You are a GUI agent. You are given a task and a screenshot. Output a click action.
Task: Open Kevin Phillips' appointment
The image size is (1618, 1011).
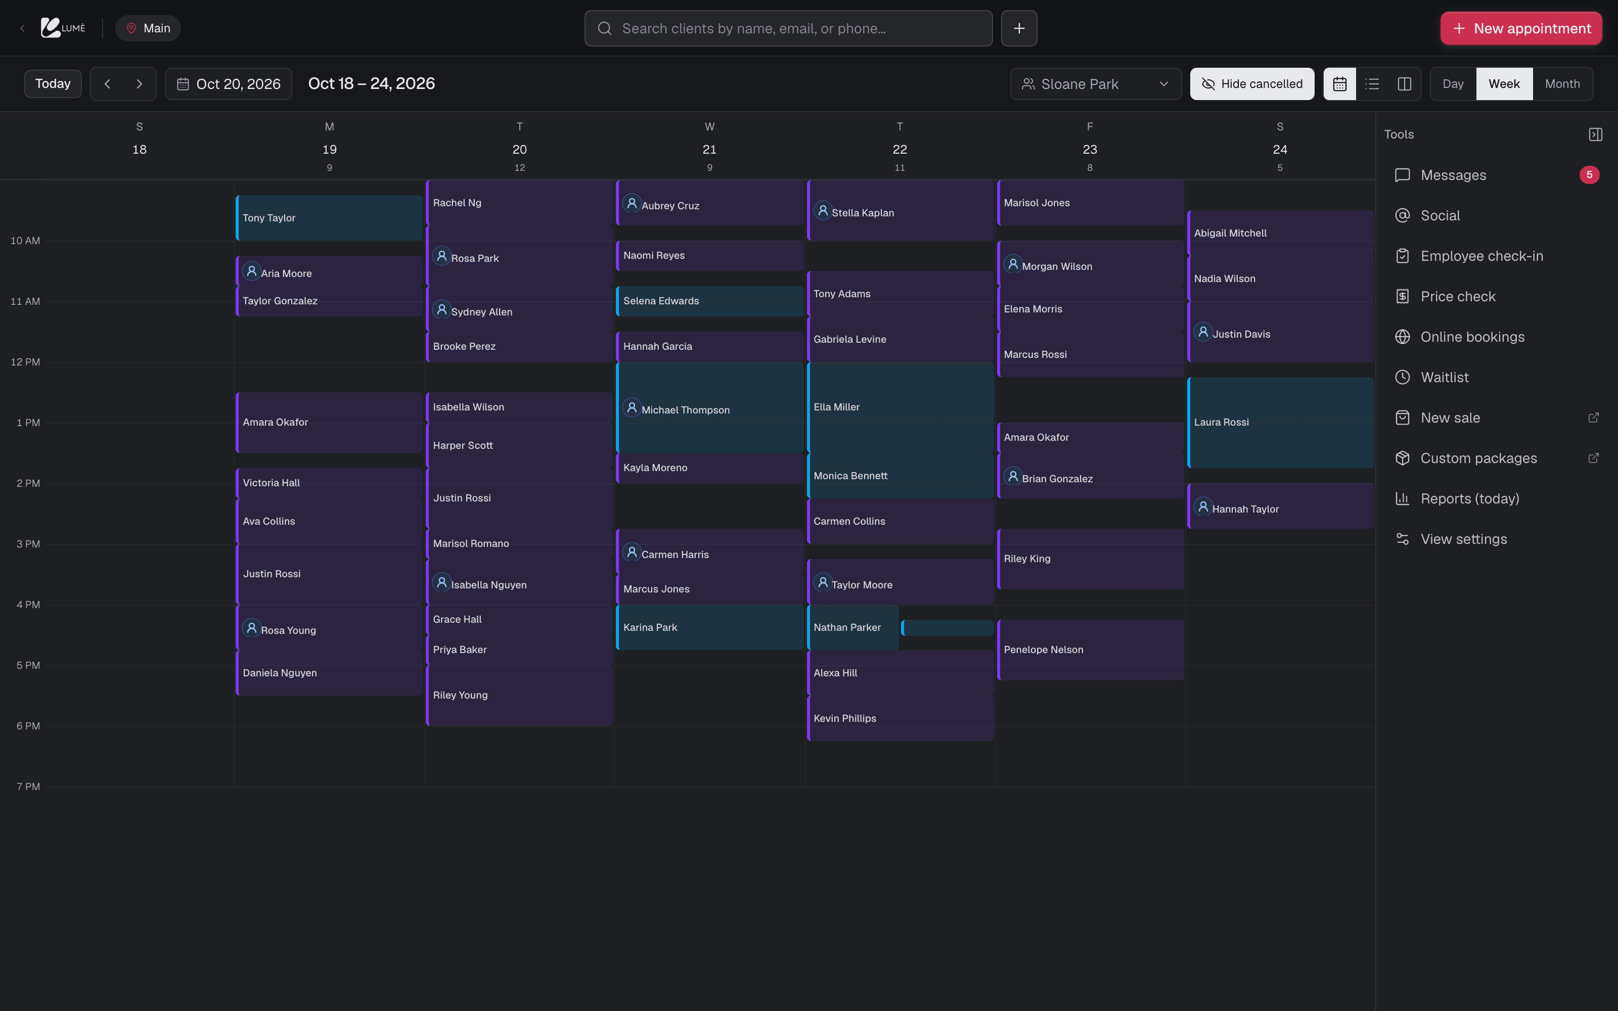coord(900,718)
